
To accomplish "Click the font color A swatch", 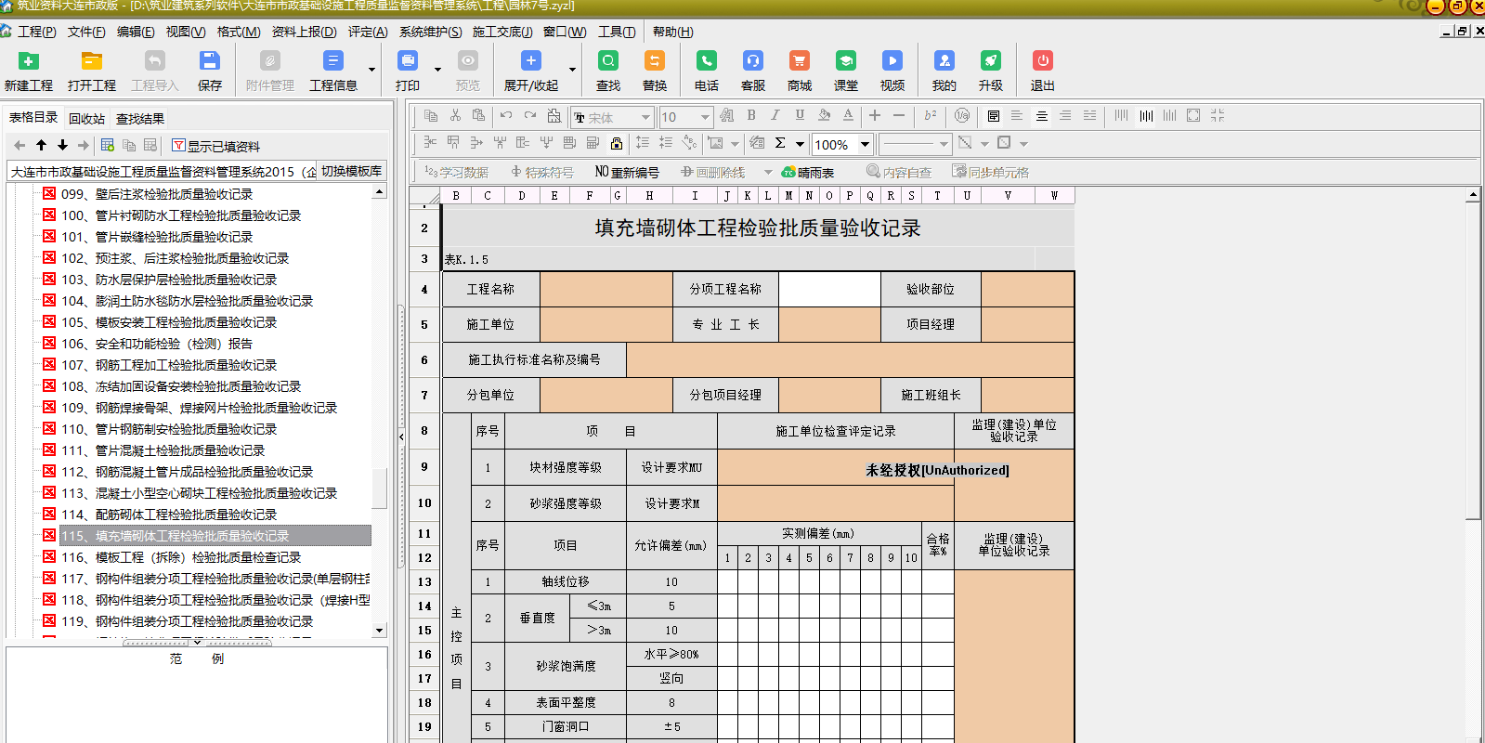I will click(x=848, y=116).
